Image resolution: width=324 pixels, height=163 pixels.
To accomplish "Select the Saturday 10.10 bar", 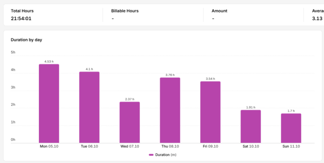I will pyautogui.click(x=251, y=127).
